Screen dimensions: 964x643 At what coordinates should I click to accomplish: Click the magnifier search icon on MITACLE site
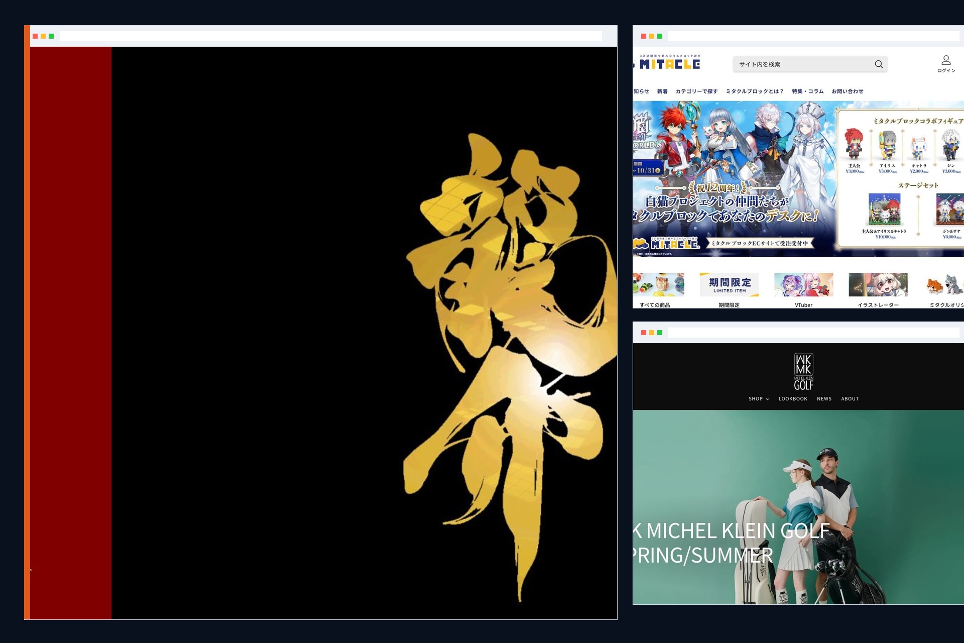[879, 64]
